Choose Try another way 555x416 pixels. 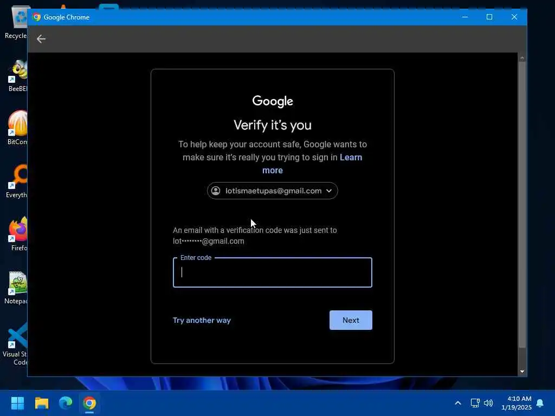pos(202,320)
